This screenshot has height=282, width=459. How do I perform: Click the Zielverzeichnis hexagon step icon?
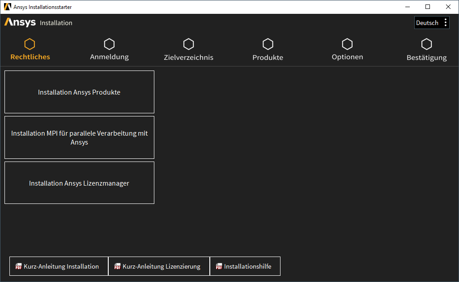[x=188, y=44]
